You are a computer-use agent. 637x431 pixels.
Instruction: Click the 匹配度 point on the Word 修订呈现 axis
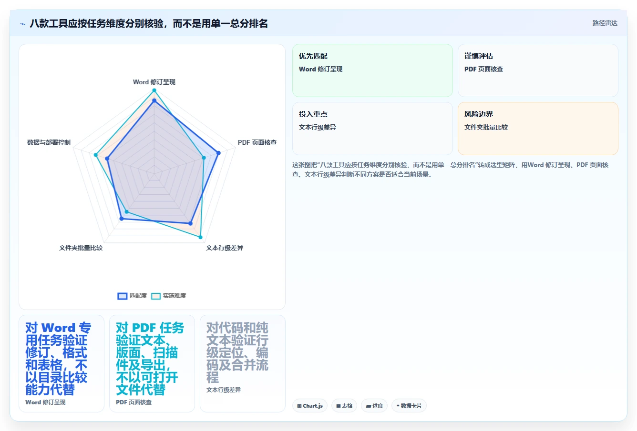(x=154, y=100)
